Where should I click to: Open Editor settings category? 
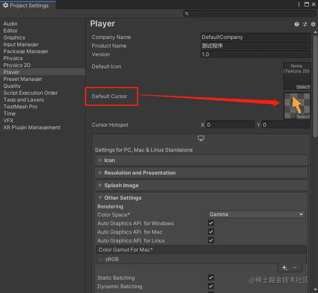coord(42,31)
